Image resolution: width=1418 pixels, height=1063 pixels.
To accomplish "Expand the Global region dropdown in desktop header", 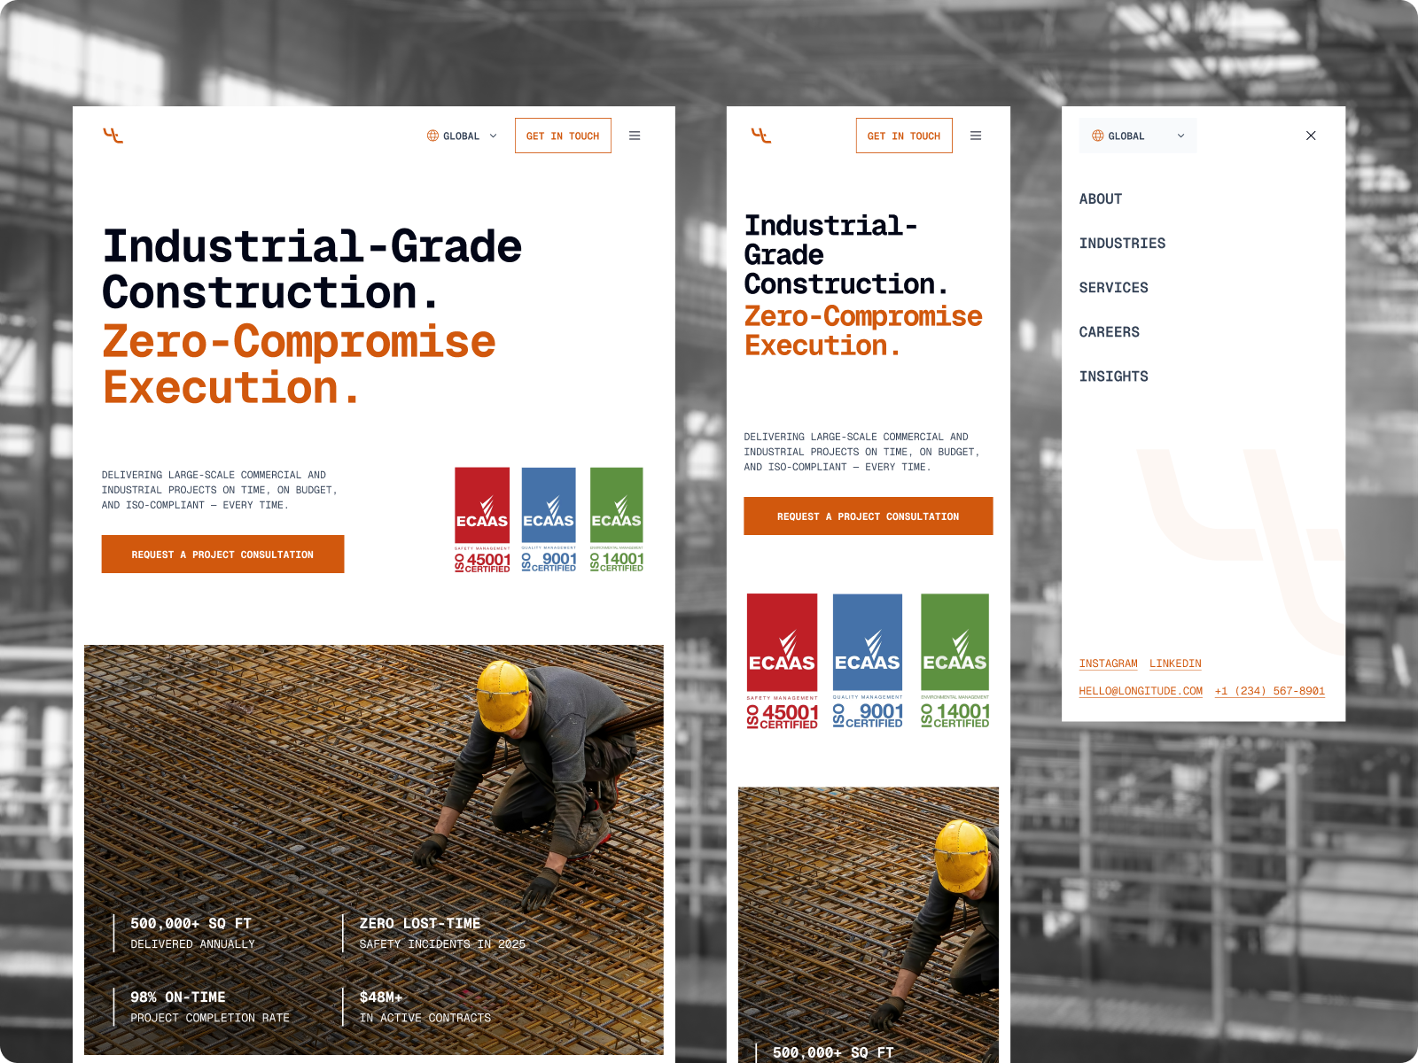I will 463,136.
